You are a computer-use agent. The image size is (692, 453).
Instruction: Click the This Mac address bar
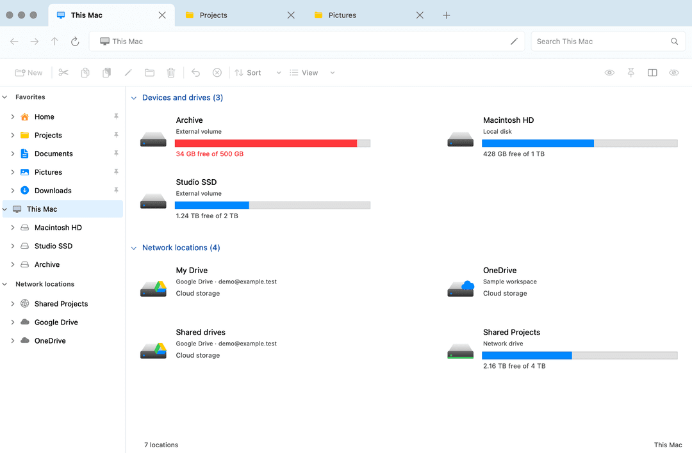tap(307, 42)
